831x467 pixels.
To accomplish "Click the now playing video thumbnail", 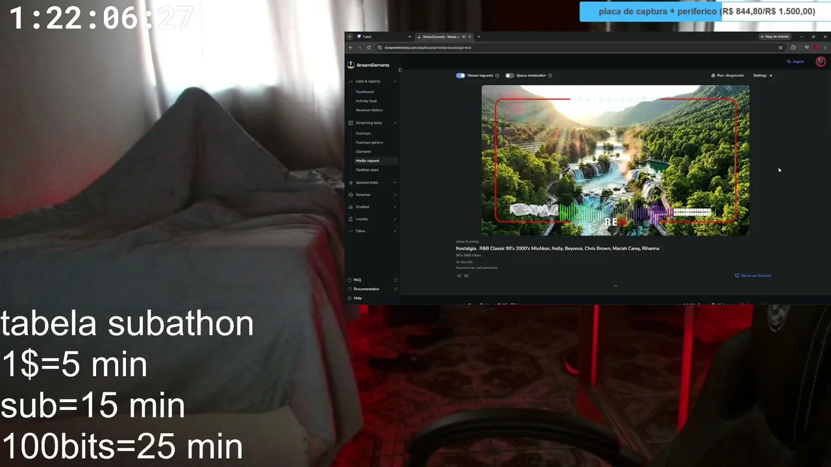I will click(615, 160).
